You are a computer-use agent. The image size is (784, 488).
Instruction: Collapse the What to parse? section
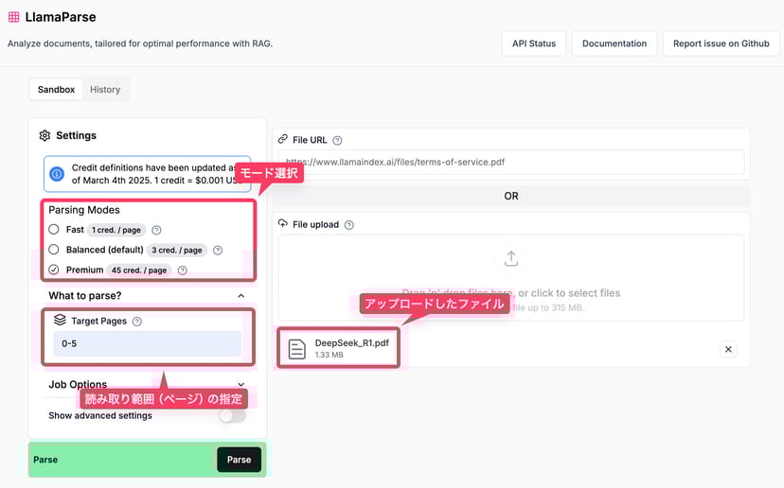tap(241, 296)
